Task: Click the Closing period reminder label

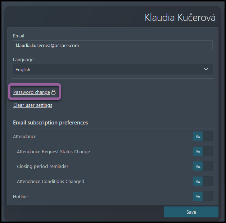Action: point(43,167)
